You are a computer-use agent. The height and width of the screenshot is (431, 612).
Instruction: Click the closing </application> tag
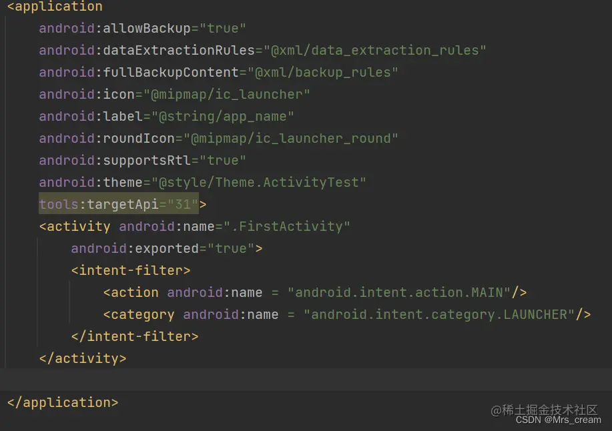(63, 402)
